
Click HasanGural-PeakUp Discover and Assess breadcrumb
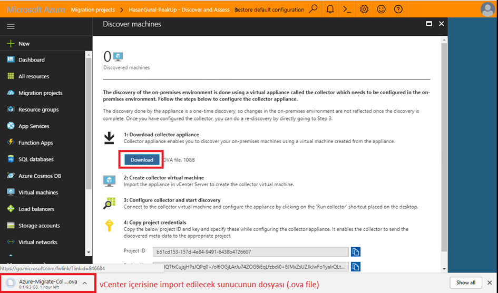179,10
